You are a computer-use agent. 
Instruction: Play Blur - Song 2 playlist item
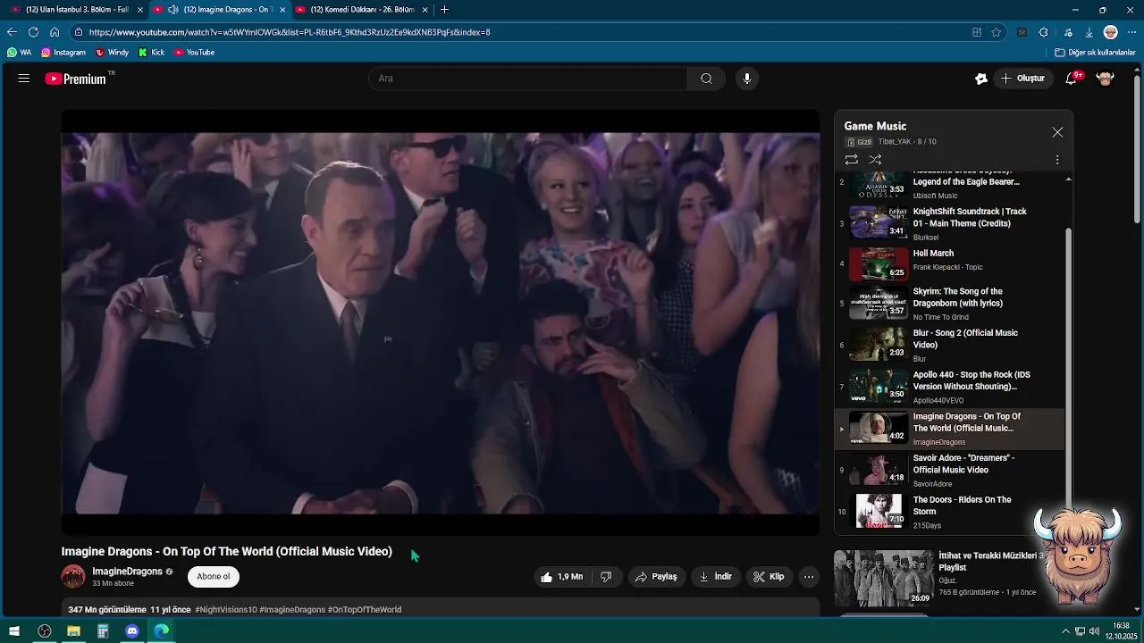click(951, 345)
